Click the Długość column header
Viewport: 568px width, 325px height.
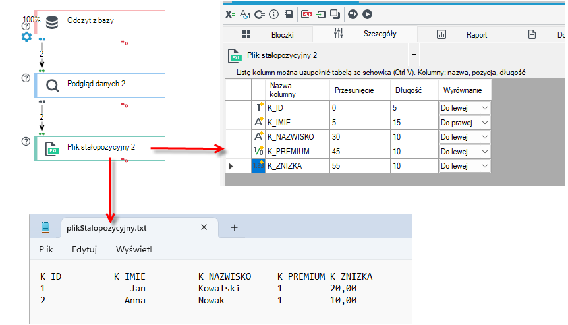coord(414,90)
